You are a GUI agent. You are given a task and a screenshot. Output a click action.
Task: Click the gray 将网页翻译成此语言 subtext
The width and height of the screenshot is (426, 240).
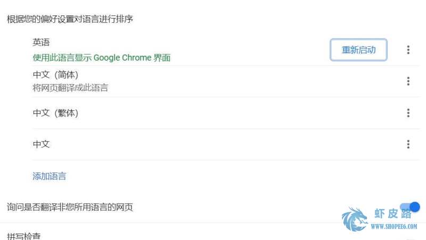click(x=70, y=88)
